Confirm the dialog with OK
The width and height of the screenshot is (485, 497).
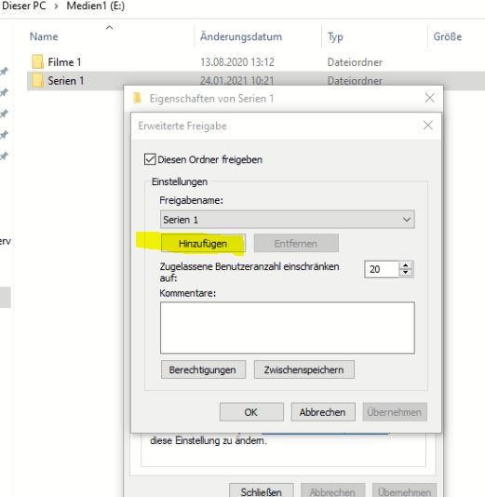click(251, 412)
